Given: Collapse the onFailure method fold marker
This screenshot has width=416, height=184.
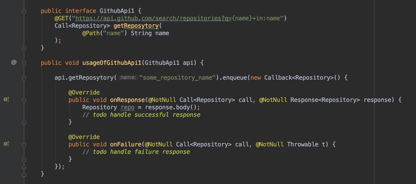Looking at the screenshot, I should click(24, 145).
